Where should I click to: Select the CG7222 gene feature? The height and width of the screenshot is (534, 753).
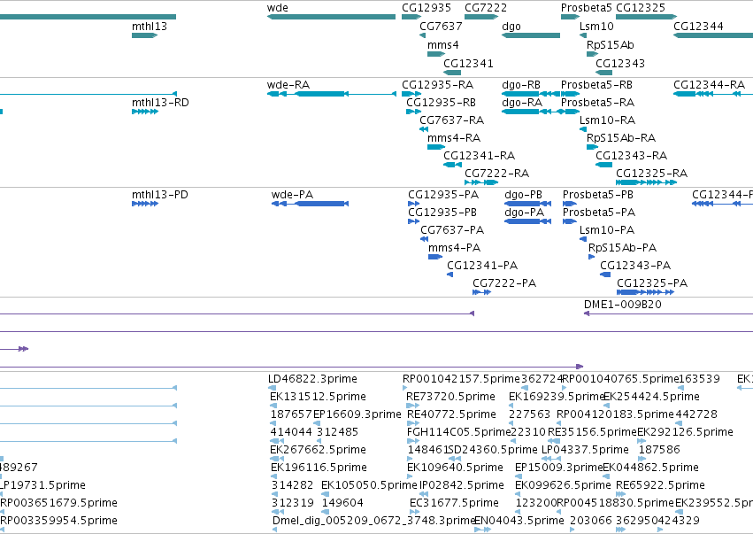(x=481, y=17)
